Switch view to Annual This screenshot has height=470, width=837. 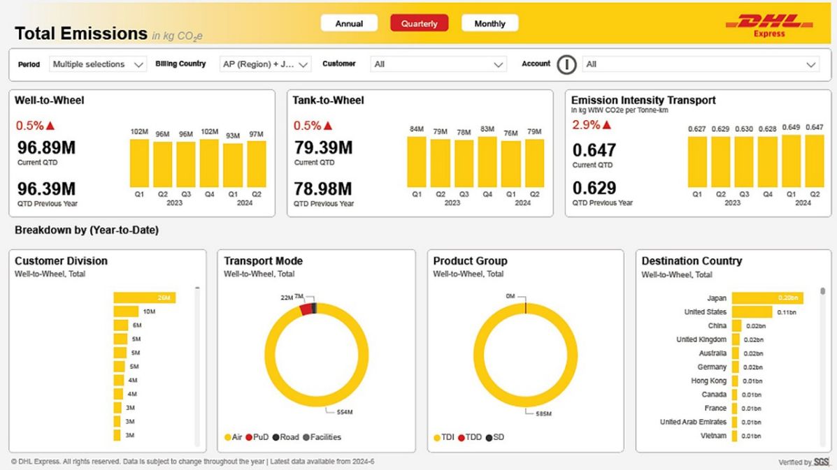[x=349, y=24]
